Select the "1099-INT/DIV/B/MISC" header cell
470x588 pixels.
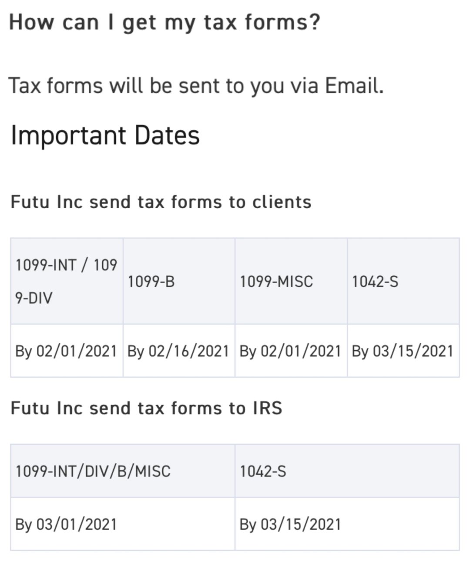[93, 471]
